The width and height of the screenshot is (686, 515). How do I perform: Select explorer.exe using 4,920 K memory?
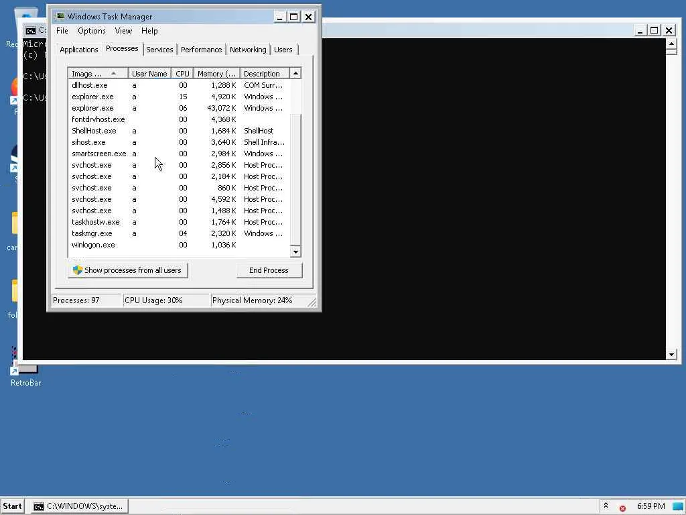click(x=179, y=97)
